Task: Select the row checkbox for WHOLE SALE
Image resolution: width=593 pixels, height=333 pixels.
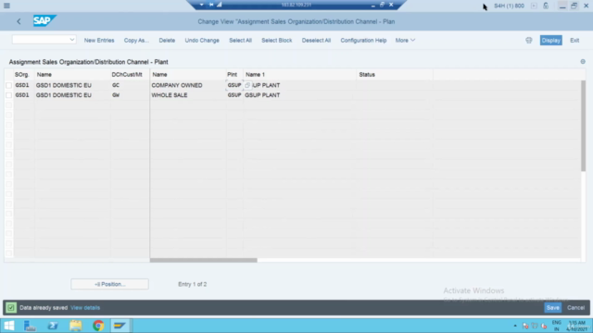Action: 8,95
